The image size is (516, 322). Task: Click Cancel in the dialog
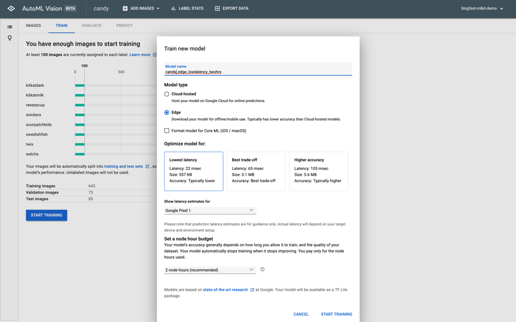(301, 314)
